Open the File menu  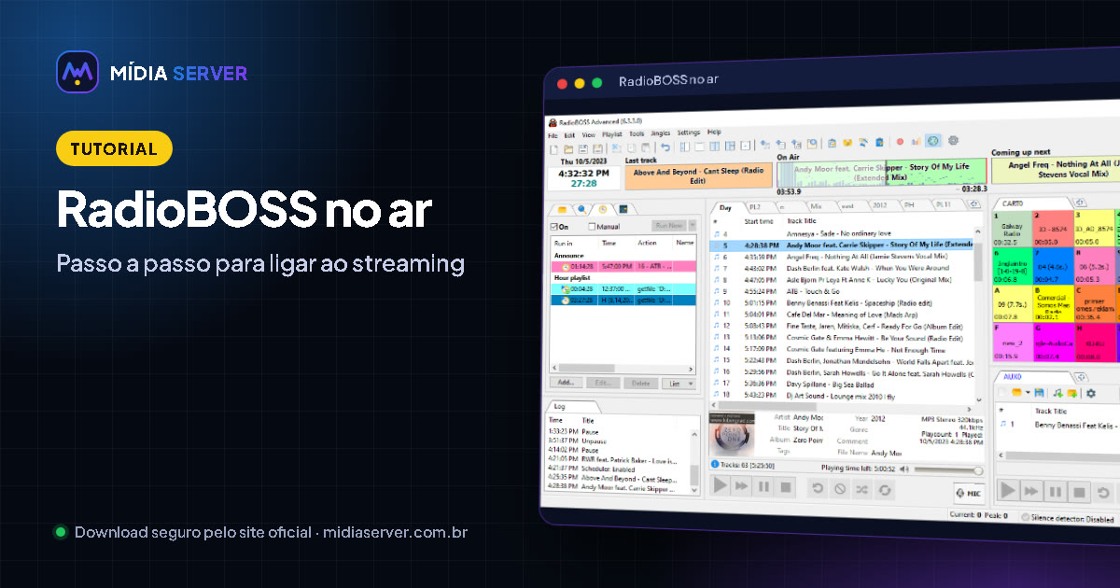(x=553, y=135)
